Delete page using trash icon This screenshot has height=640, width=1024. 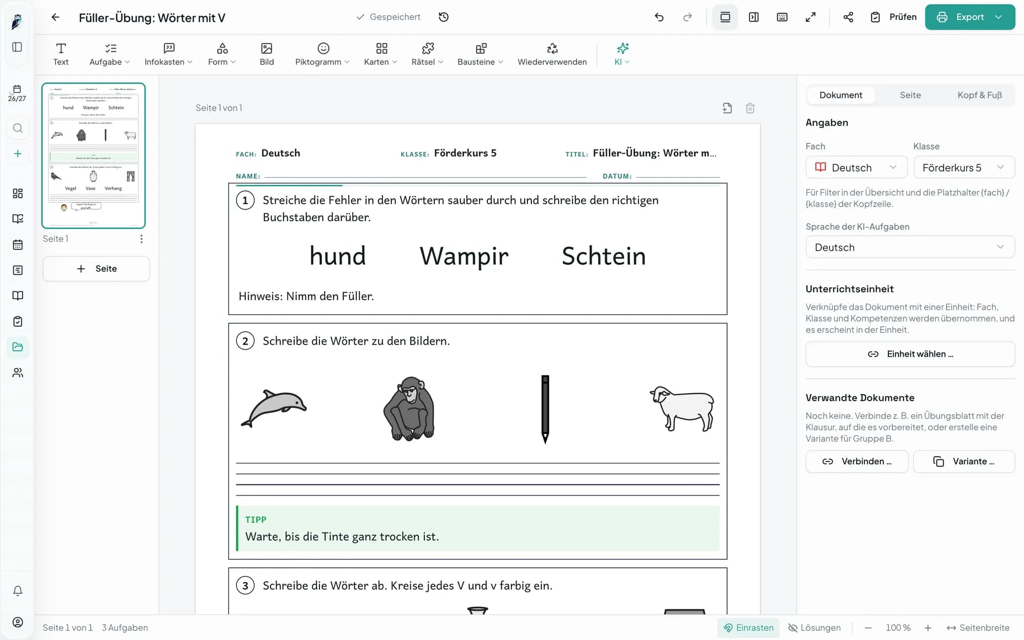[750, 108]
